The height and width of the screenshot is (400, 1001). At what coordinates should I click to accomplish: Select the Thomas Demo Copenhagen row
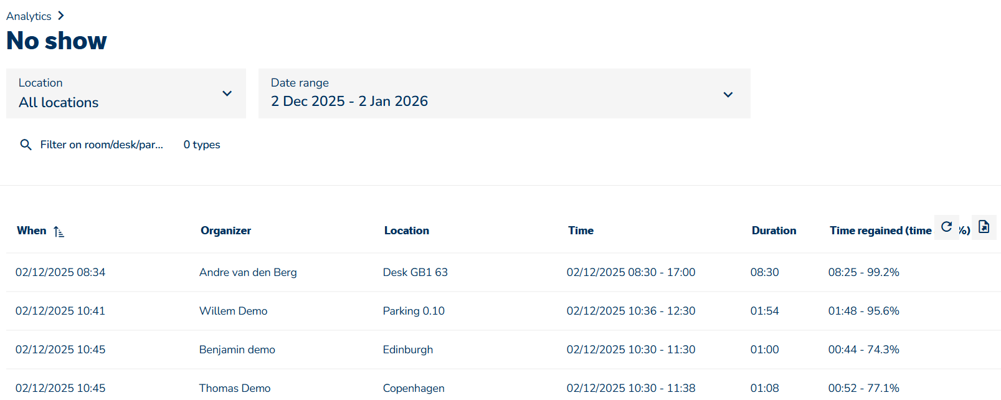[x=235, y=388]
